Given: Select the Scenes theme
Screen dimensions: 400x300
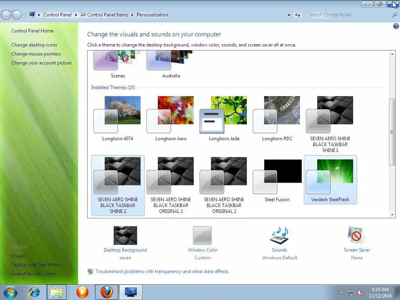Looking at the screenshot, I should [118, 65].
